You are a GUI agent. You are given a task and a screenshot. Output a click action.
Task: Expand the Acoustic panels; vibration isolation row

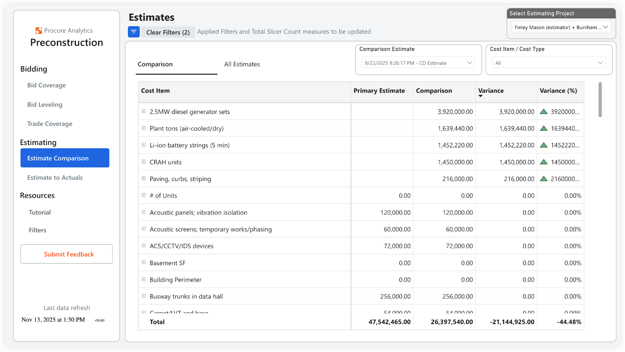click(144, 212)
